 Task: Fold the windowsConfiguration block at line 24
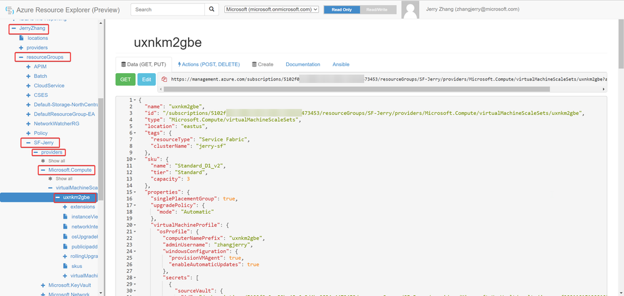click(136, 251)
